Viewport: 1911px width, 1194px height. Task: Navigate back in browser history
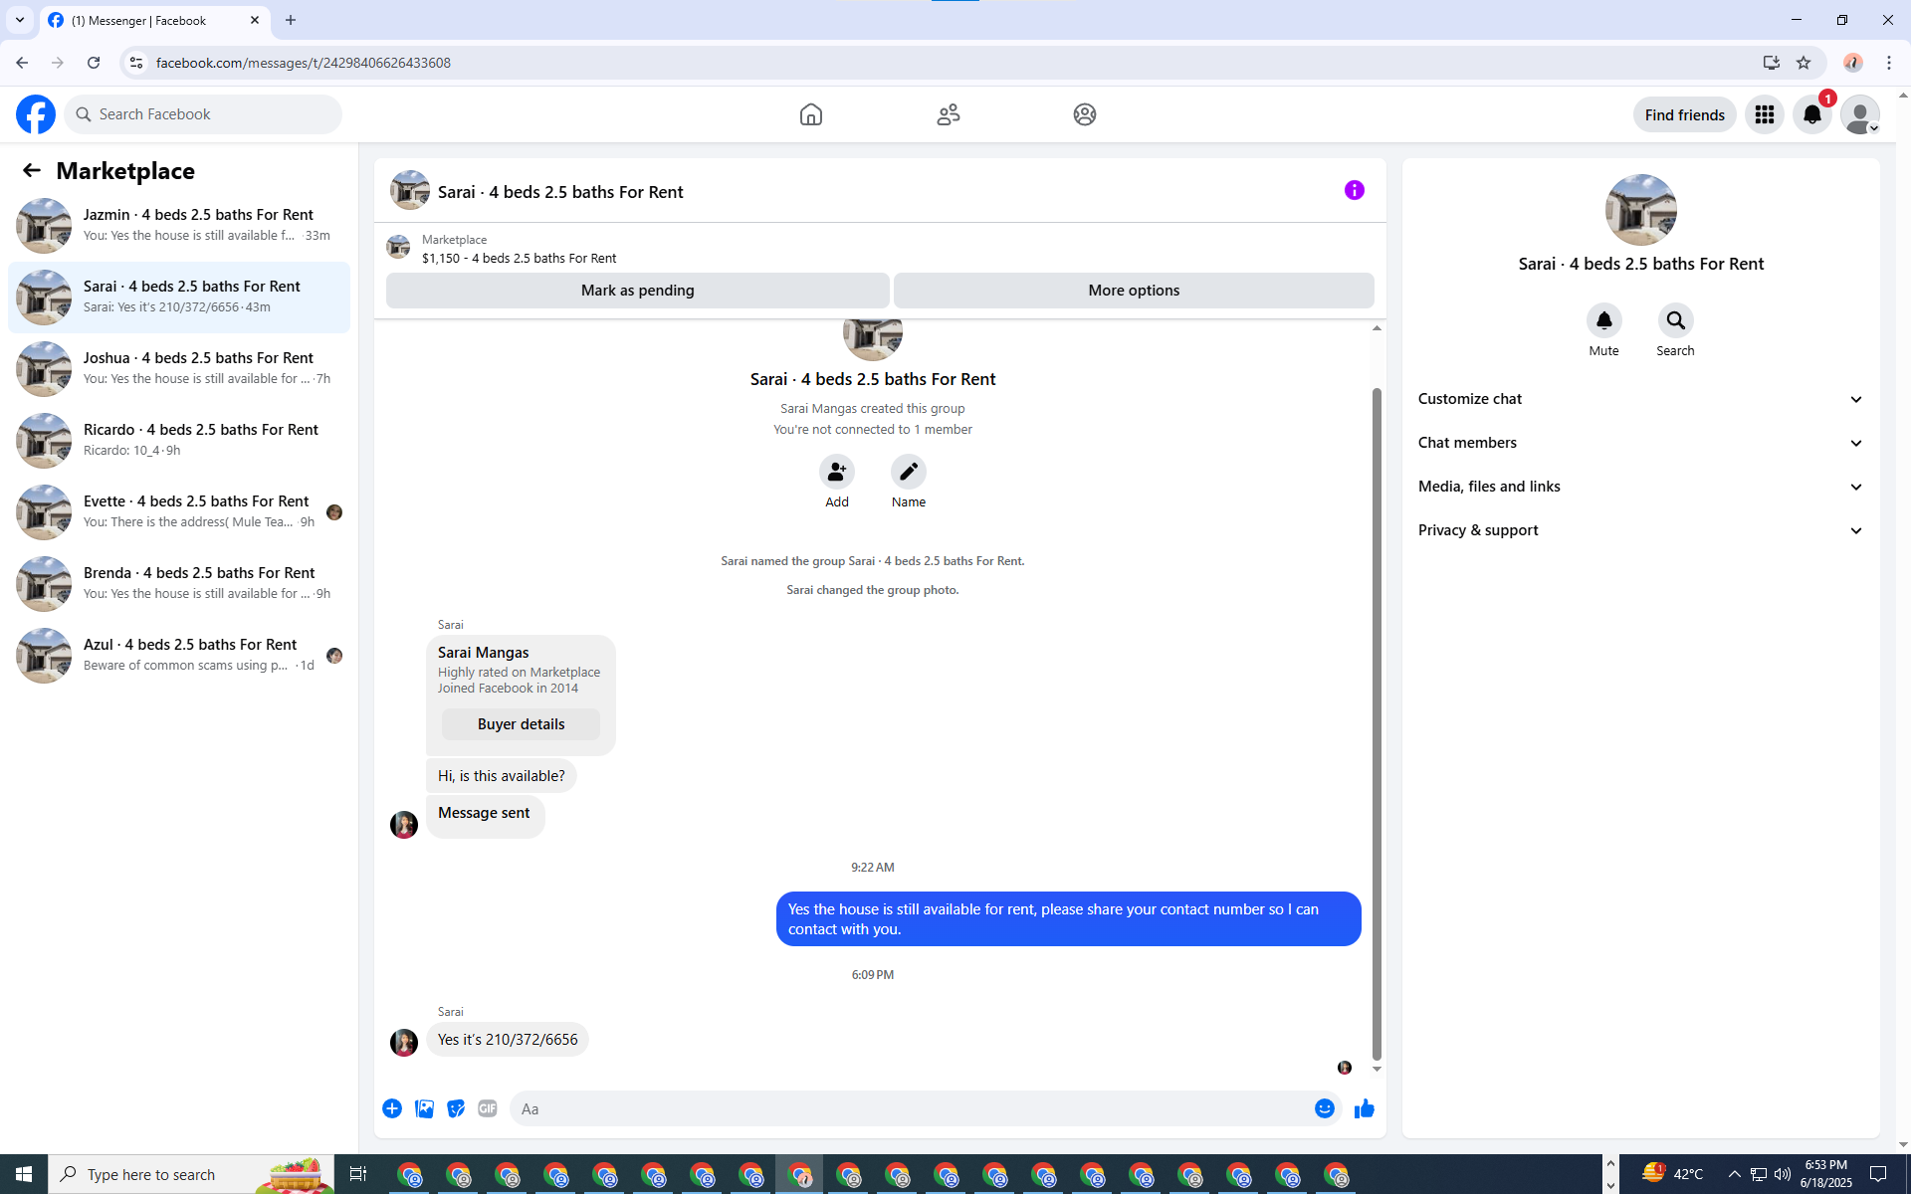coord(22,63)
